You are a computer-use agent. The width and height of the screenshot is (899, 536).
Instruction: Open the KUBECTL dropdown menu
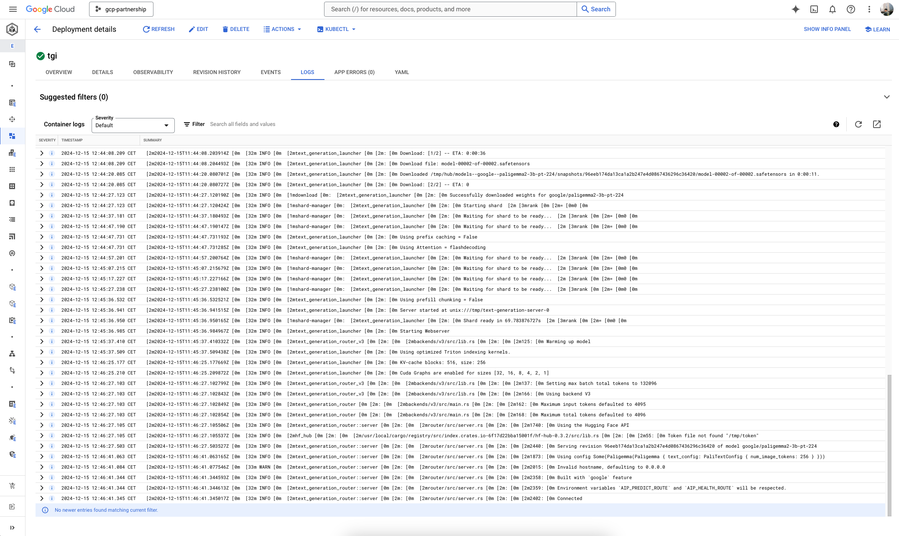336,29
